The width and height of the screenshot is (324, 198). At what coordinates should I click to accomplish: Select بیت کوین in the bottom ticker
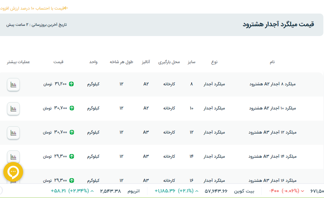pyautogui.click(x=244, y=191)
